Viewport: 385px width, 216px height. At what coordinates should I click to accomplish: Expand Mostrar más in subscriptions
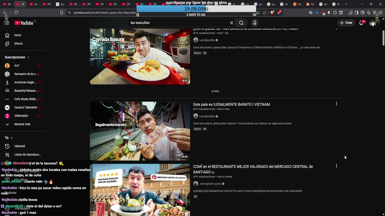coord(23,124)
